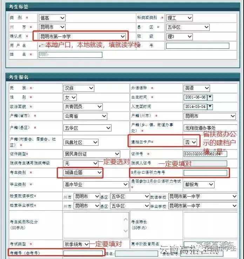Screen dimensions: 244x259
Task: Click the down arrow in 考生奖励和处分 scrollbar
Action: (126, 231)
